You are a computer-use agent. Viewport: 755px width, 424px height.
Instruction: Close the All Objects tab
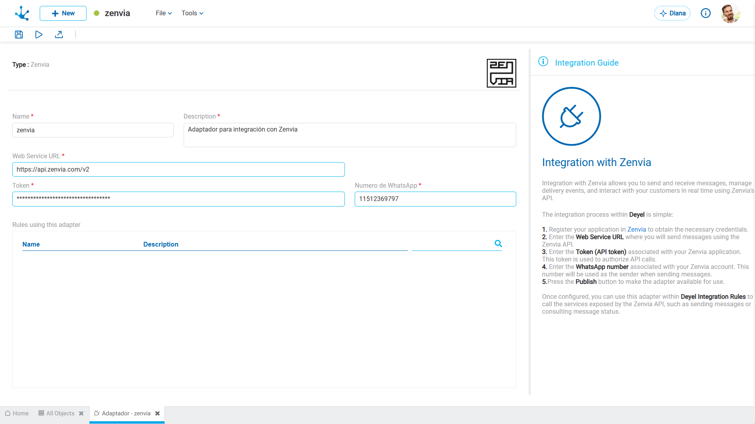tap(81, 413)
